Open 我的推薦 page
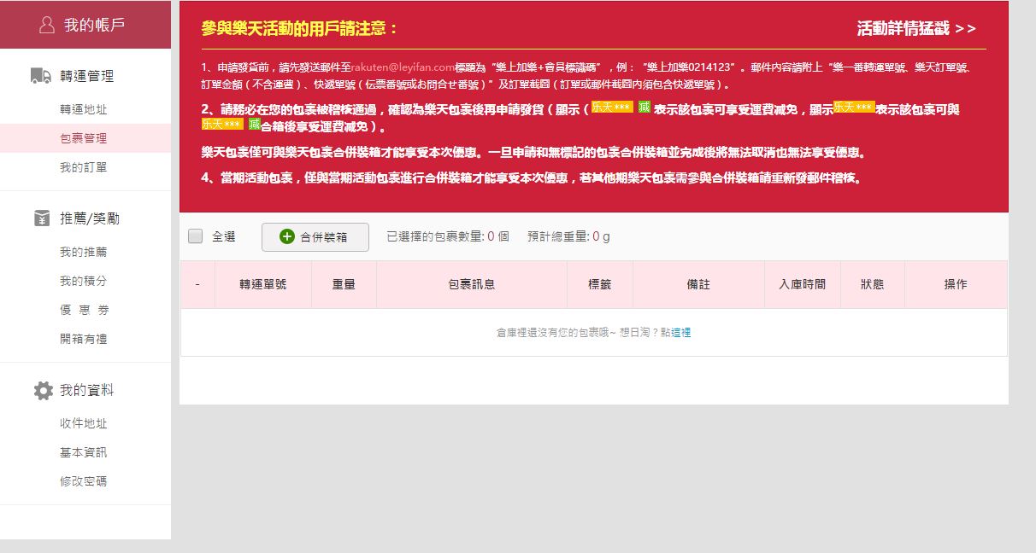1036x553 pixels. click(x=84, y=252)
